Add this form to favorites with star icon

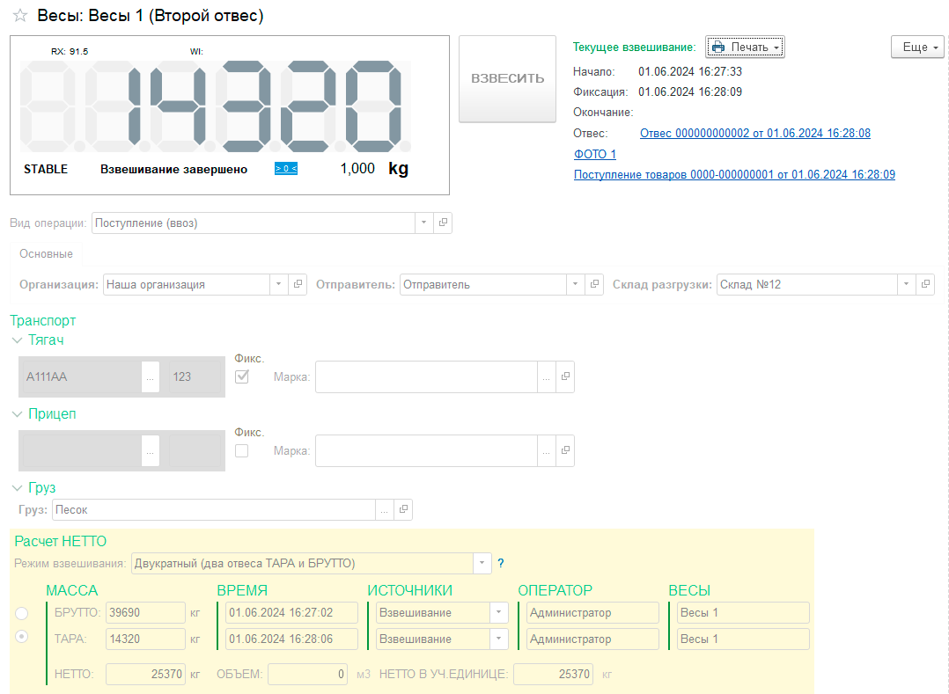point(20,16)
